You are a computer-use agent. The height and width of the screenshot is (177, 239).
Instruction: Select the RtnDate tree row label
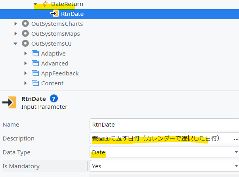(x=72, y=14)
